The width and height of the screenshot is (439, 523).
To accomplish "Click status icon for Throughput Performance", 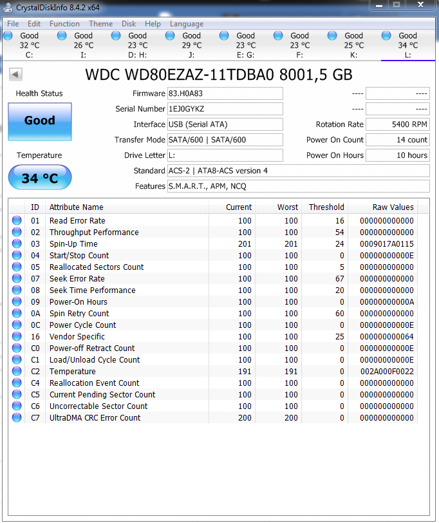I will tap(17, 232).
